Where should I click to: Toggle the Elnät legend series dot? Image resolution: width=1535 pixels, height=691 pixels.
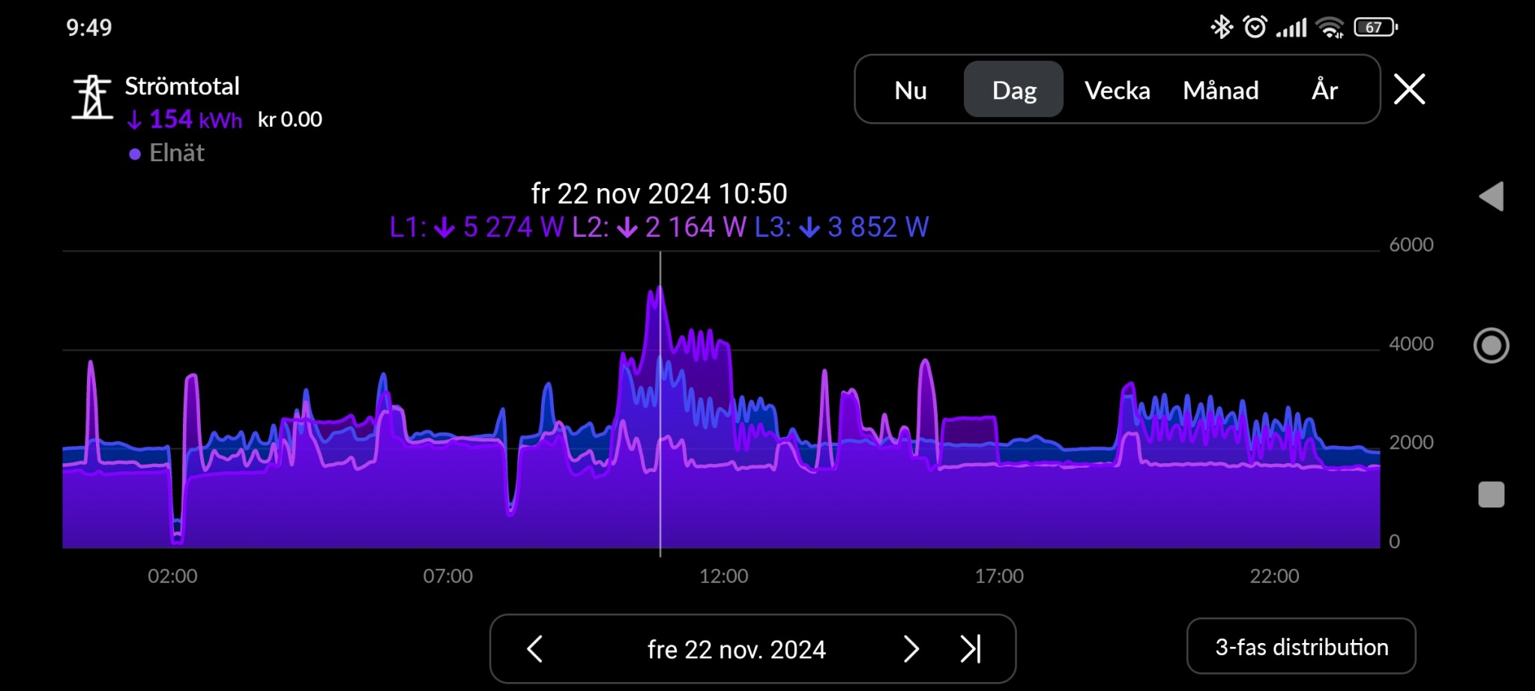click(135, 154)
